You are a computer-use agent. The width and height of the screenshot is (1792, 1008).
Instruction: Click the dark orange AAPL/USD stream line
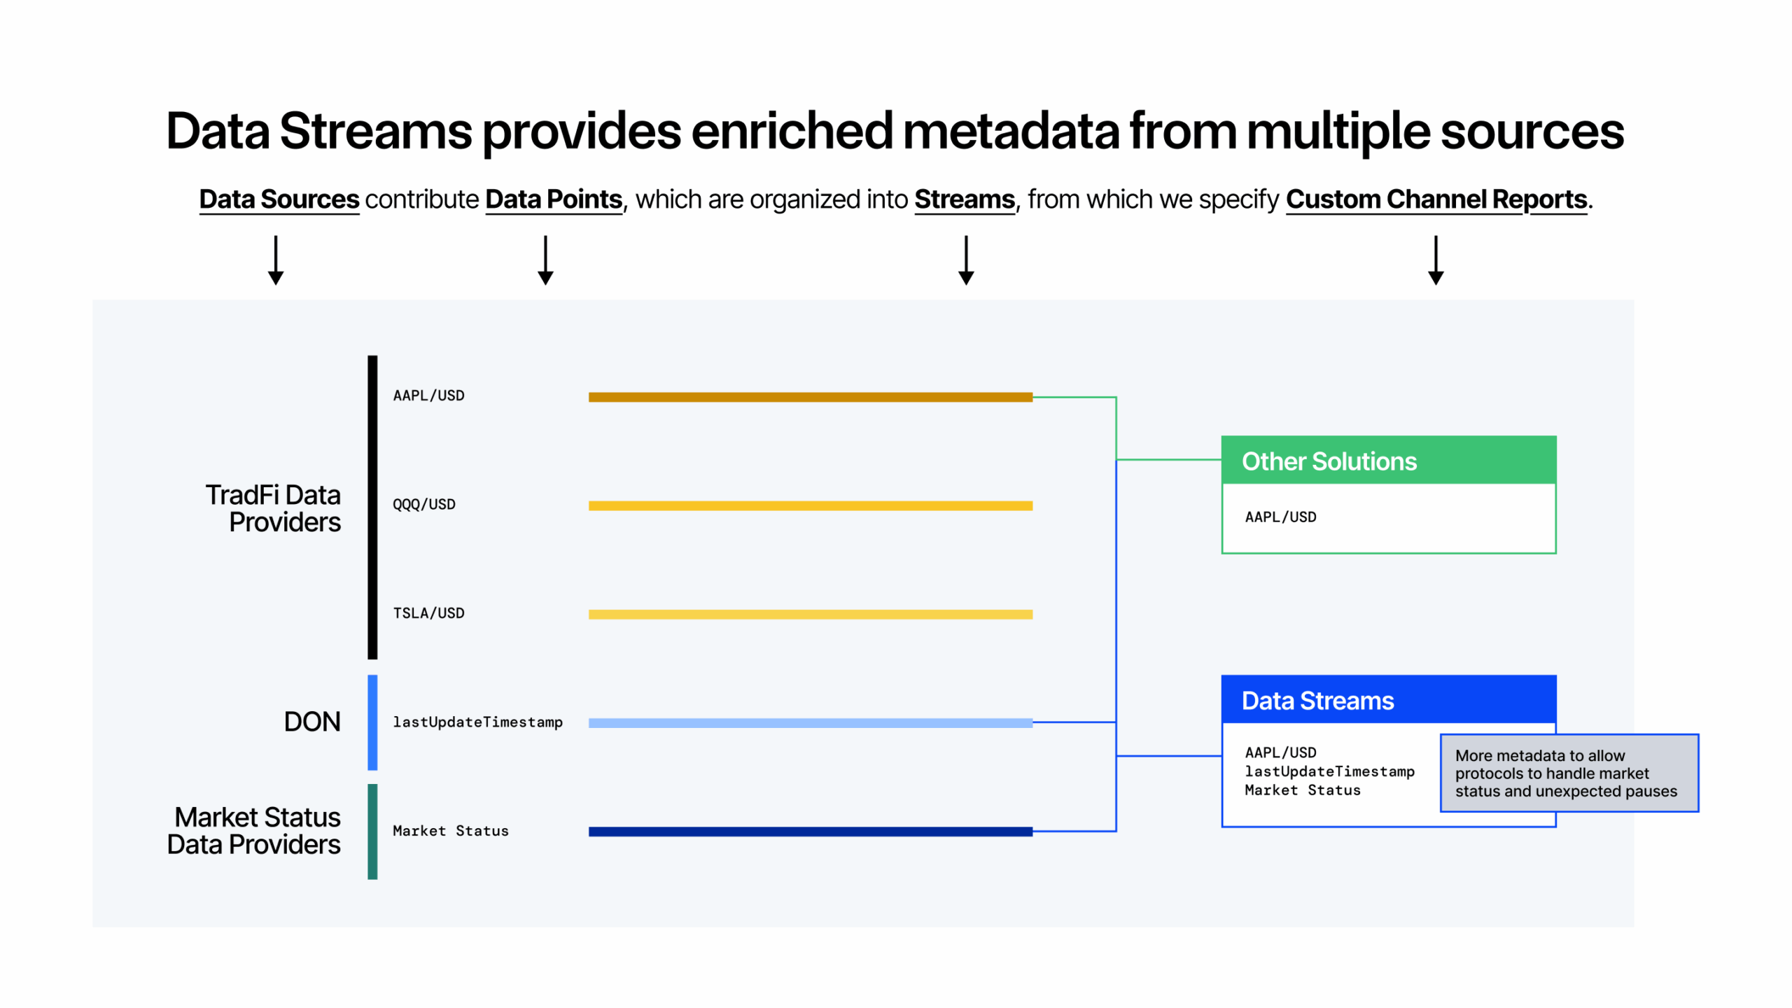(x=810, y=397)
